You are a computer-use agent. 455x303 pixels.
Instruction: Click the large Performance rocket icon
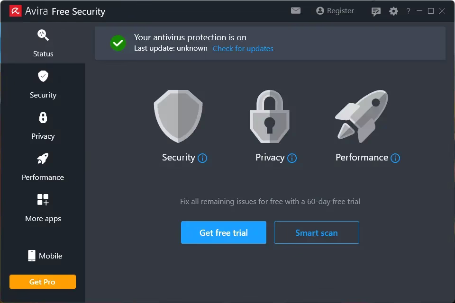coord(362,116)
